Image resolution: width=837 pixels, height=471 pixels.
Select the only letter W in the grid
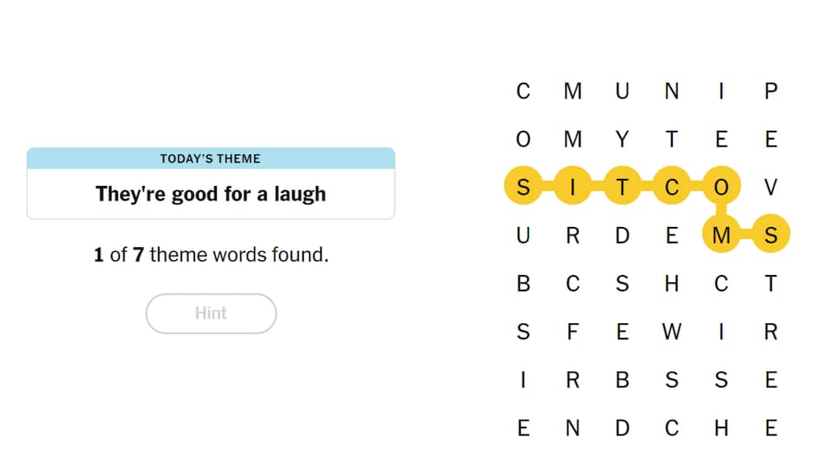pos(672,332)
